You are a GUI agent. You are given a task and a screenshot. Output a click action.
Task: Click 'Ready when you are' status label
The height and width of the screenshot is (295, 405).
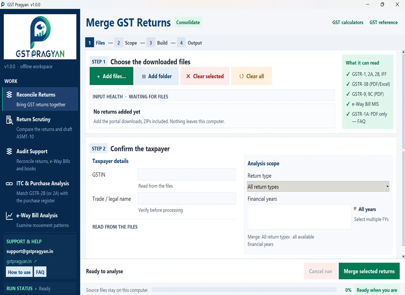[x=377, y=290]
